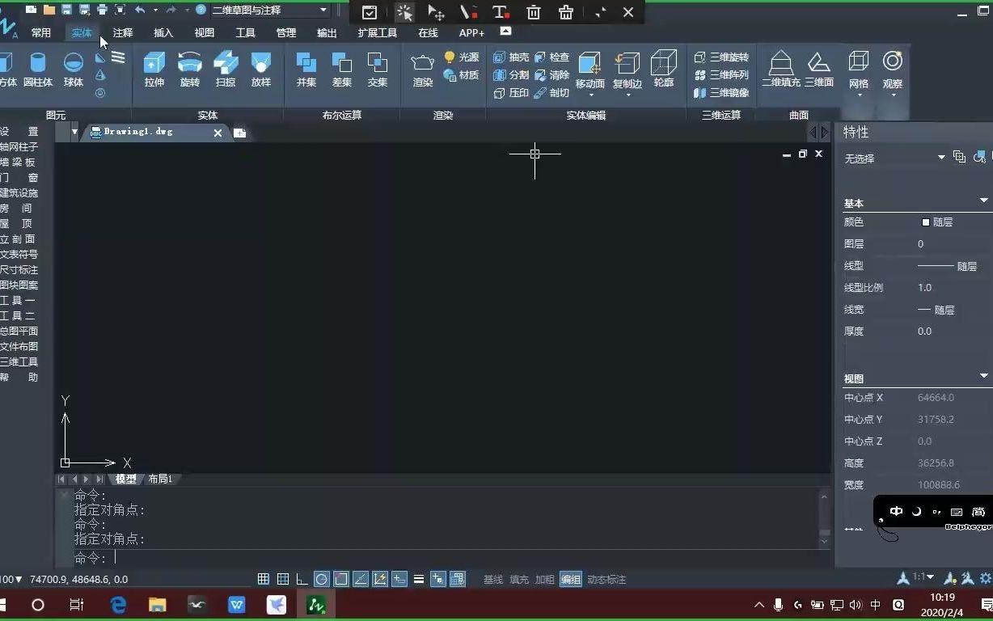Activate the 拉伸 extrude tool
Viewport: 993px width, 621px height.
pyautogui.click(x=154, y=69)
